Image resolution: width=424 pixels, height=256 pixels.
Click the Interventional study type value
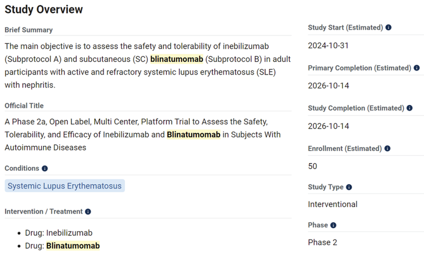332,204
